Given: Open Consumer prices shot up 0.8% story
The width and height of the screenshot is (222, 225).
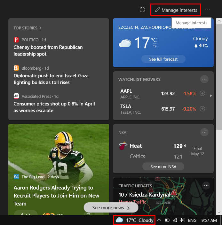Looking at the screenshot, I should click(x=54, y=107).
